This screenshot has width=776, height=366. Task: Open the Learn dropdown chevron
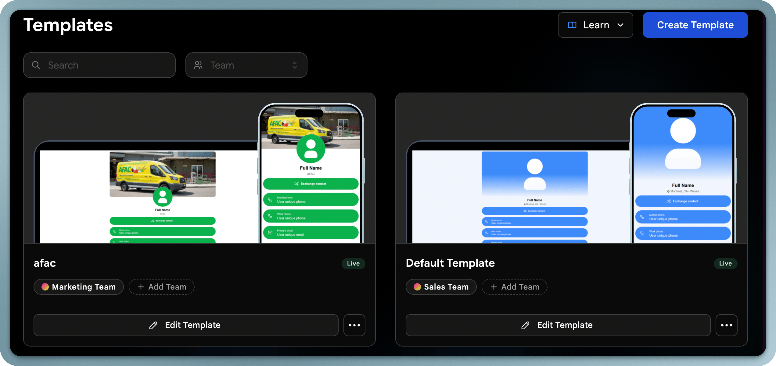pyautogui.click(x=620, y=25)
